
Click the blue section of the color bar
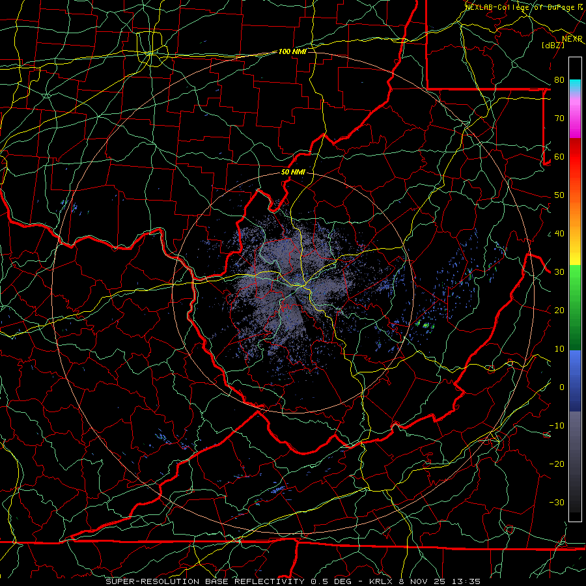coord(575,380)
